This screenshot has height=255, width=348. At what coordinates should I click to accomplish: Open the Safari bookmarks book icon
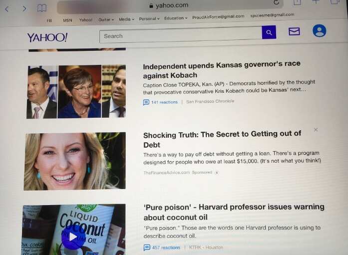[42, 8]
